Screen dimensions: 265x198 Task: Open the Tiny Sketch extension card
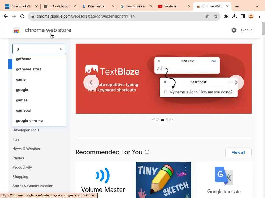click(x=164, y=180)
